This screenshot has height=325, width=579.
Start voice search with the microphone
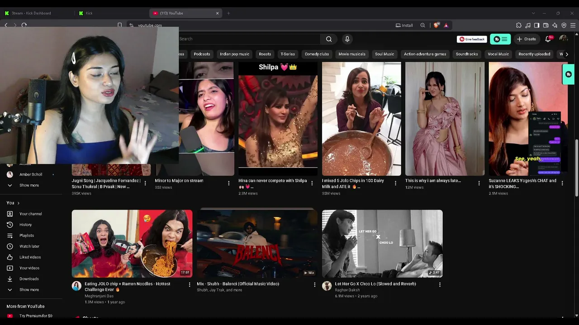click(347, 39)
